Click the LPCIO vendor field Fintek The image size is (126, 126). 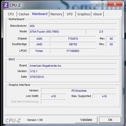click(x=39, y=51)
